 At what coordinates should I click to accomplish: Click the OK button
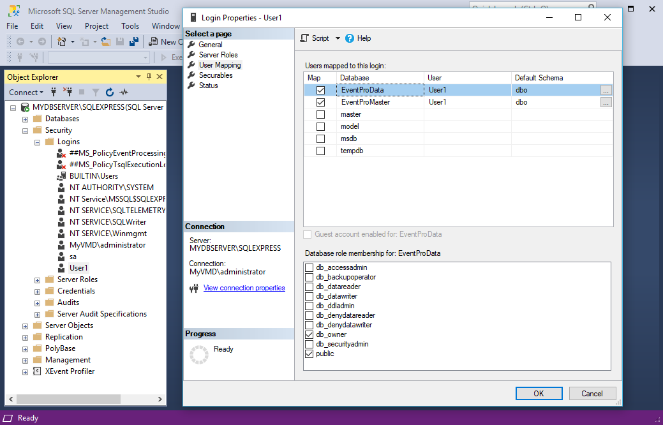pyautogui.click(x=539, y=393)
